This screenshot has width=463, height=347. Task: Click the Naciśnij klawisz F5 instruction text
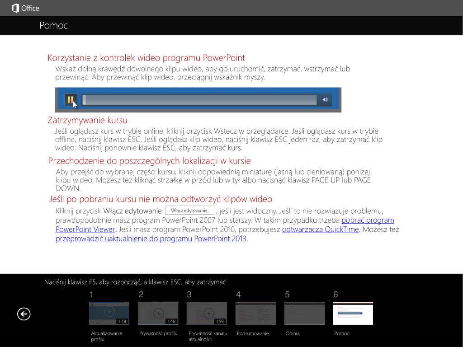(x=135, y=282)
